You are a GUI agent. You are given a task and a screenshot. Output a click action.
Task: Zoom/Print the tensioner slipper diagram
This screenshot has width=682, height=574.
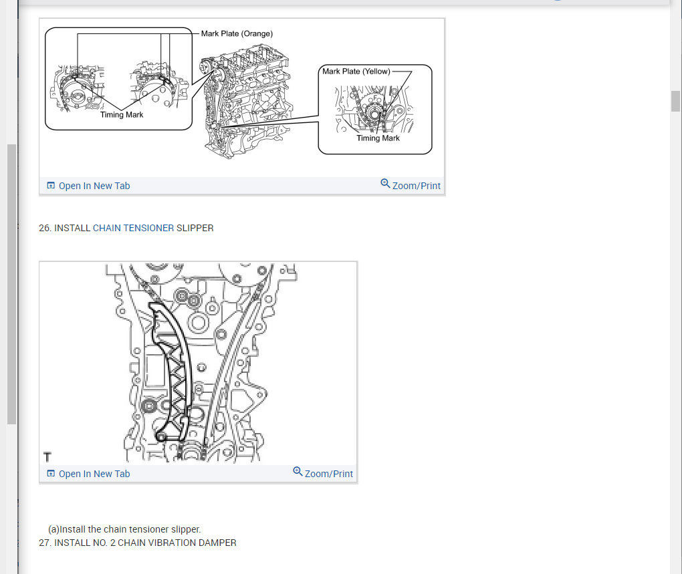pos(329,474)
